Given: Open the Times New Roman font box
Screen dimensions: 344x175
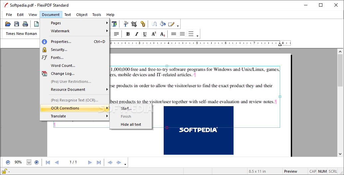Looking at the screenshot, I should (x=22, y=34).
